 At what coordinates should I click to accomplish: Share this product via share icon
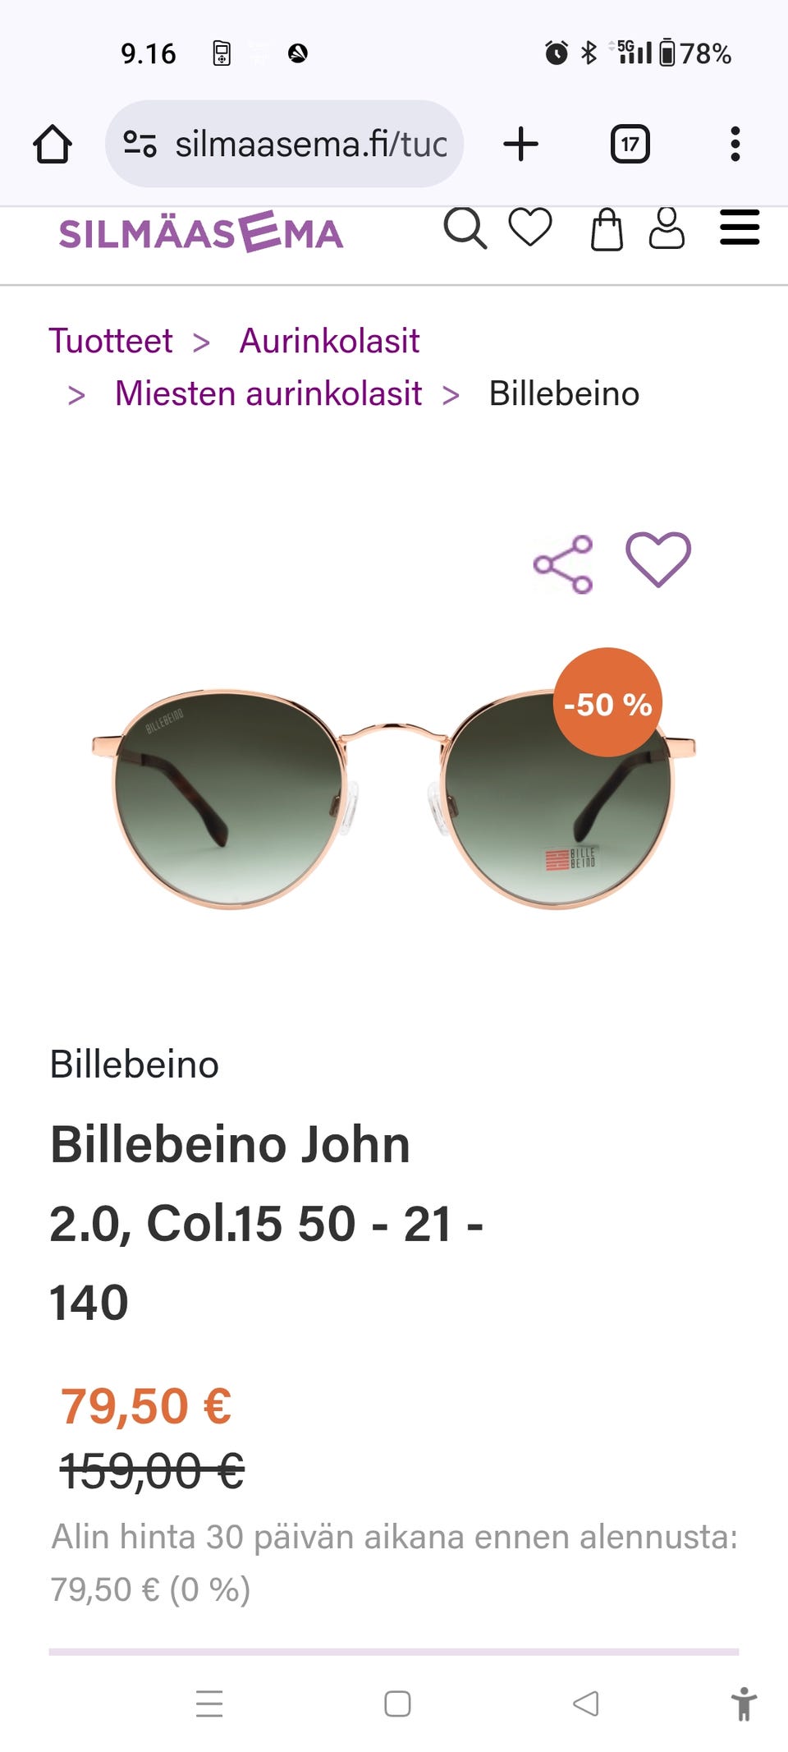[x=563, y=564]
